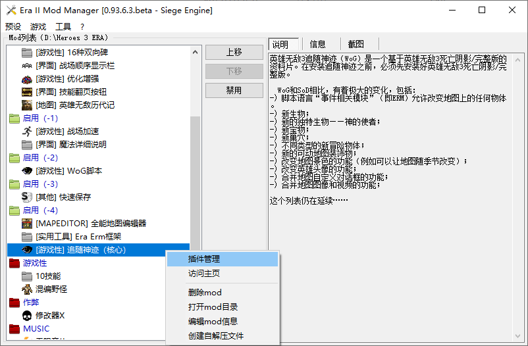
Task: Click the green folder icon for 启用 (-4)
Action: coord(14,210)
